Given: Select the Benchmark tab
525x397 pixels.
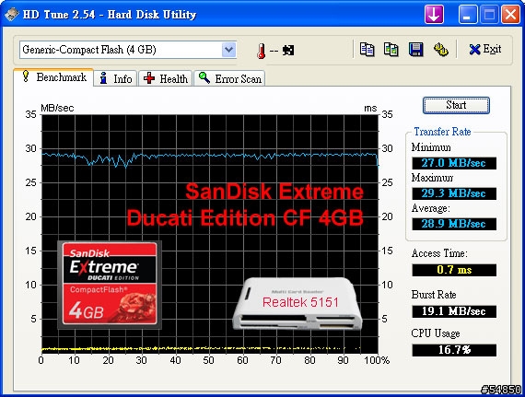Looking at the screenshot, I should coord(54,77).
